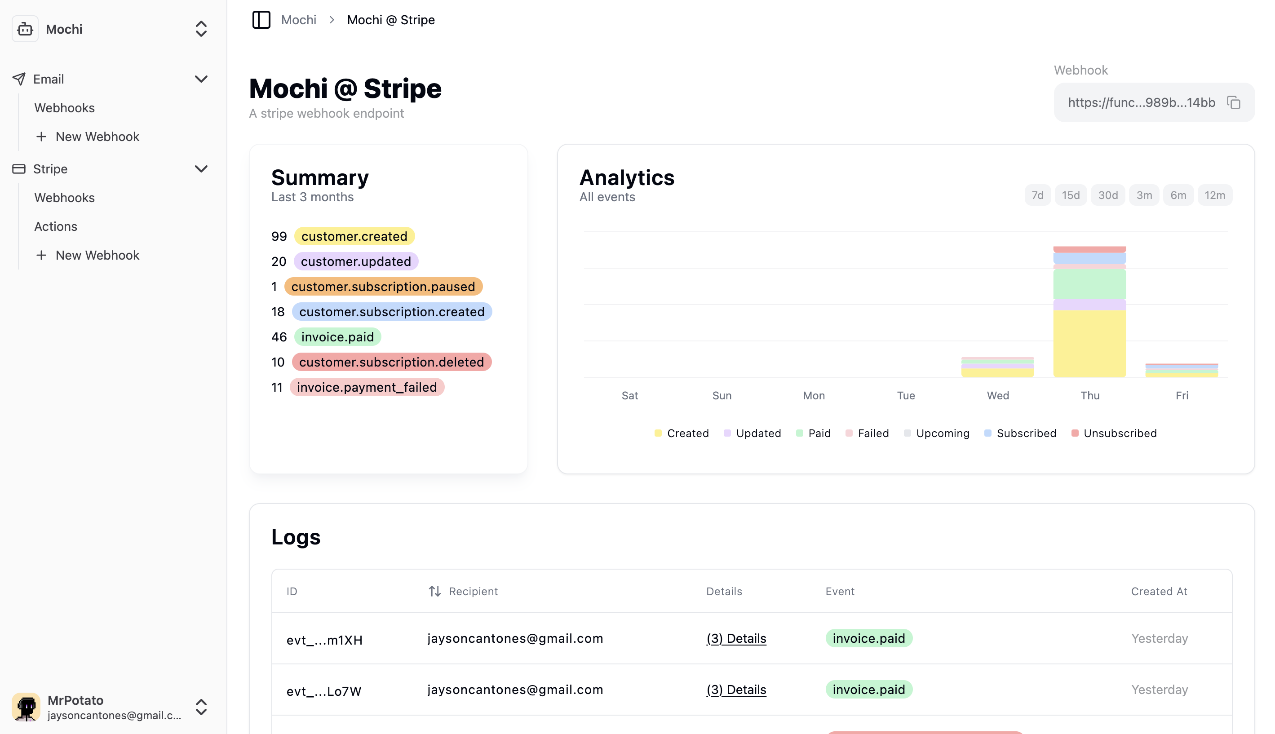Open the workspace switcher next to Mochi
This screenshot has width=1275, height=734.
point(200,29)
